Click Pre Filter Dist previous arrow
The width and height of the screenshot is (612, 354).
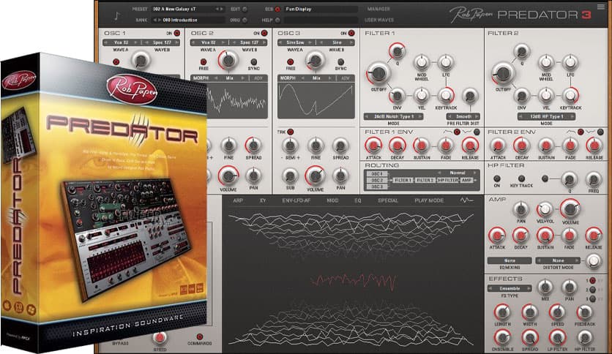[x=449, y=116]
